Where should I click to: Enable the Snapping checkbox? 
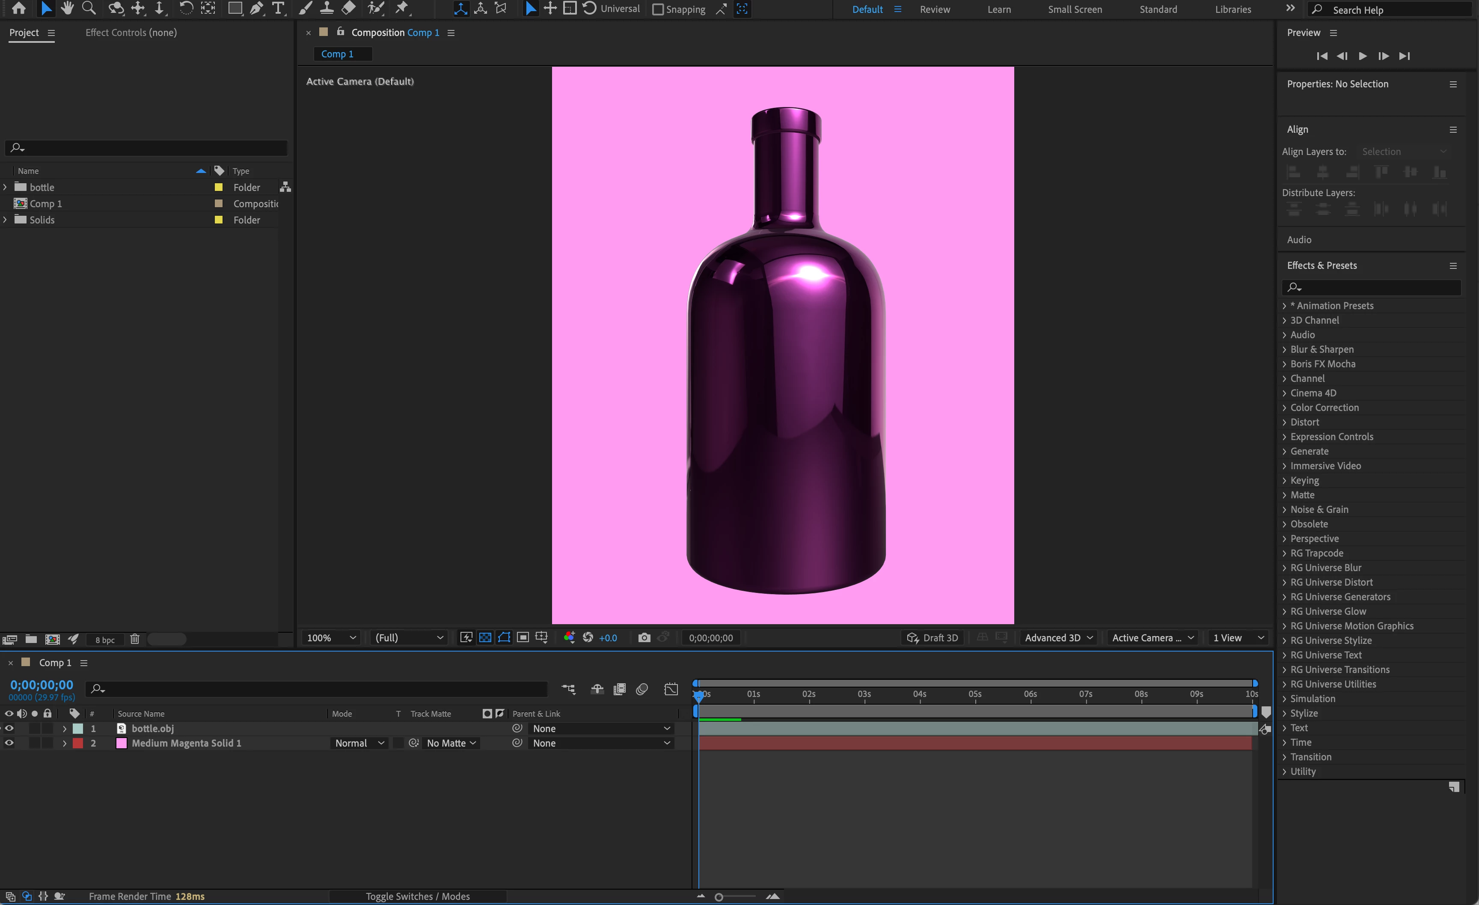658,9
